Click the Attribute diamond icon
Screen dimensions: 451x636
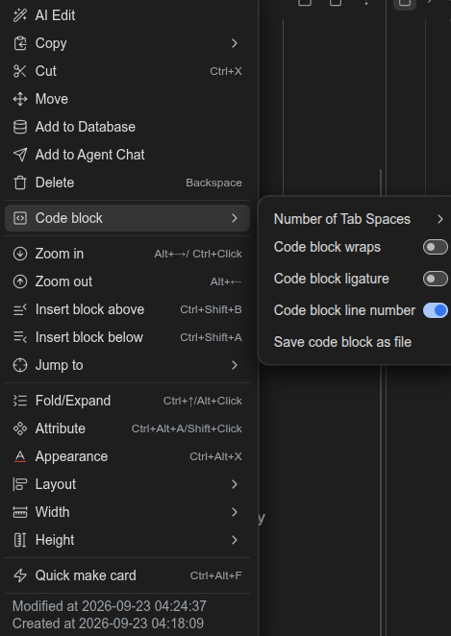(x=20, y=428)
